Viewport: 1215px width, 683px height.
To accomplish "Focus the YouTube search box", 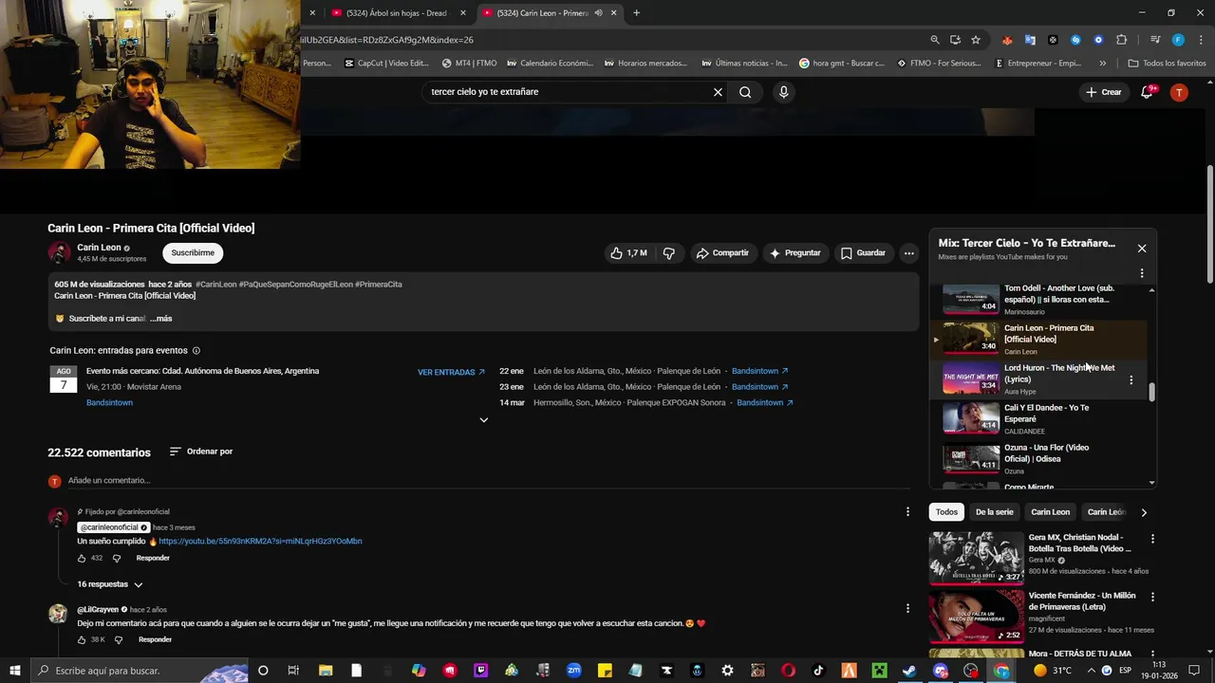I will (x=568, y=92).
